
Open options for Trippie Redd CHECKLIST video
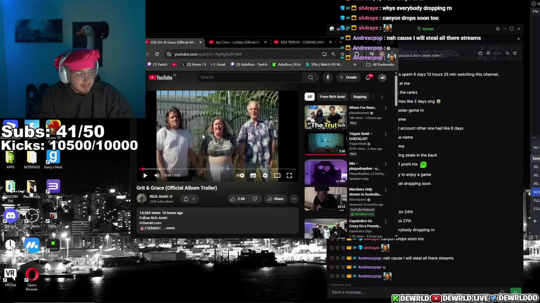pyautogui.click(x=386, y=134)
